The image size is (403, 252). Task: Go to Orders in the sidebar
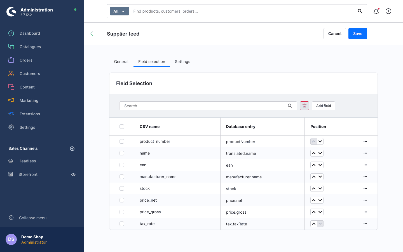(x=26, y=60)
